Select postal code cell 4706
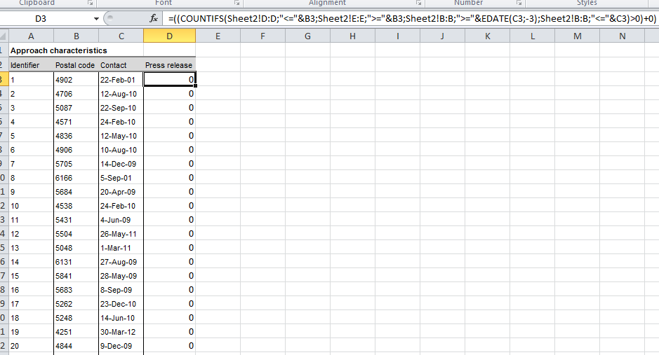Screen dimensions: 659x355 [x=76, y=94]
